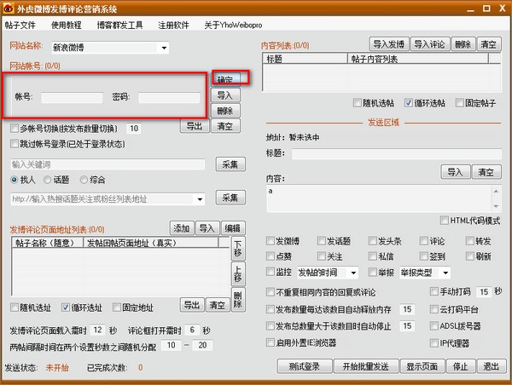Expand the 举报类型 dropdown
Viewport: 512px width, 385px height.
(x=445, y=273)
